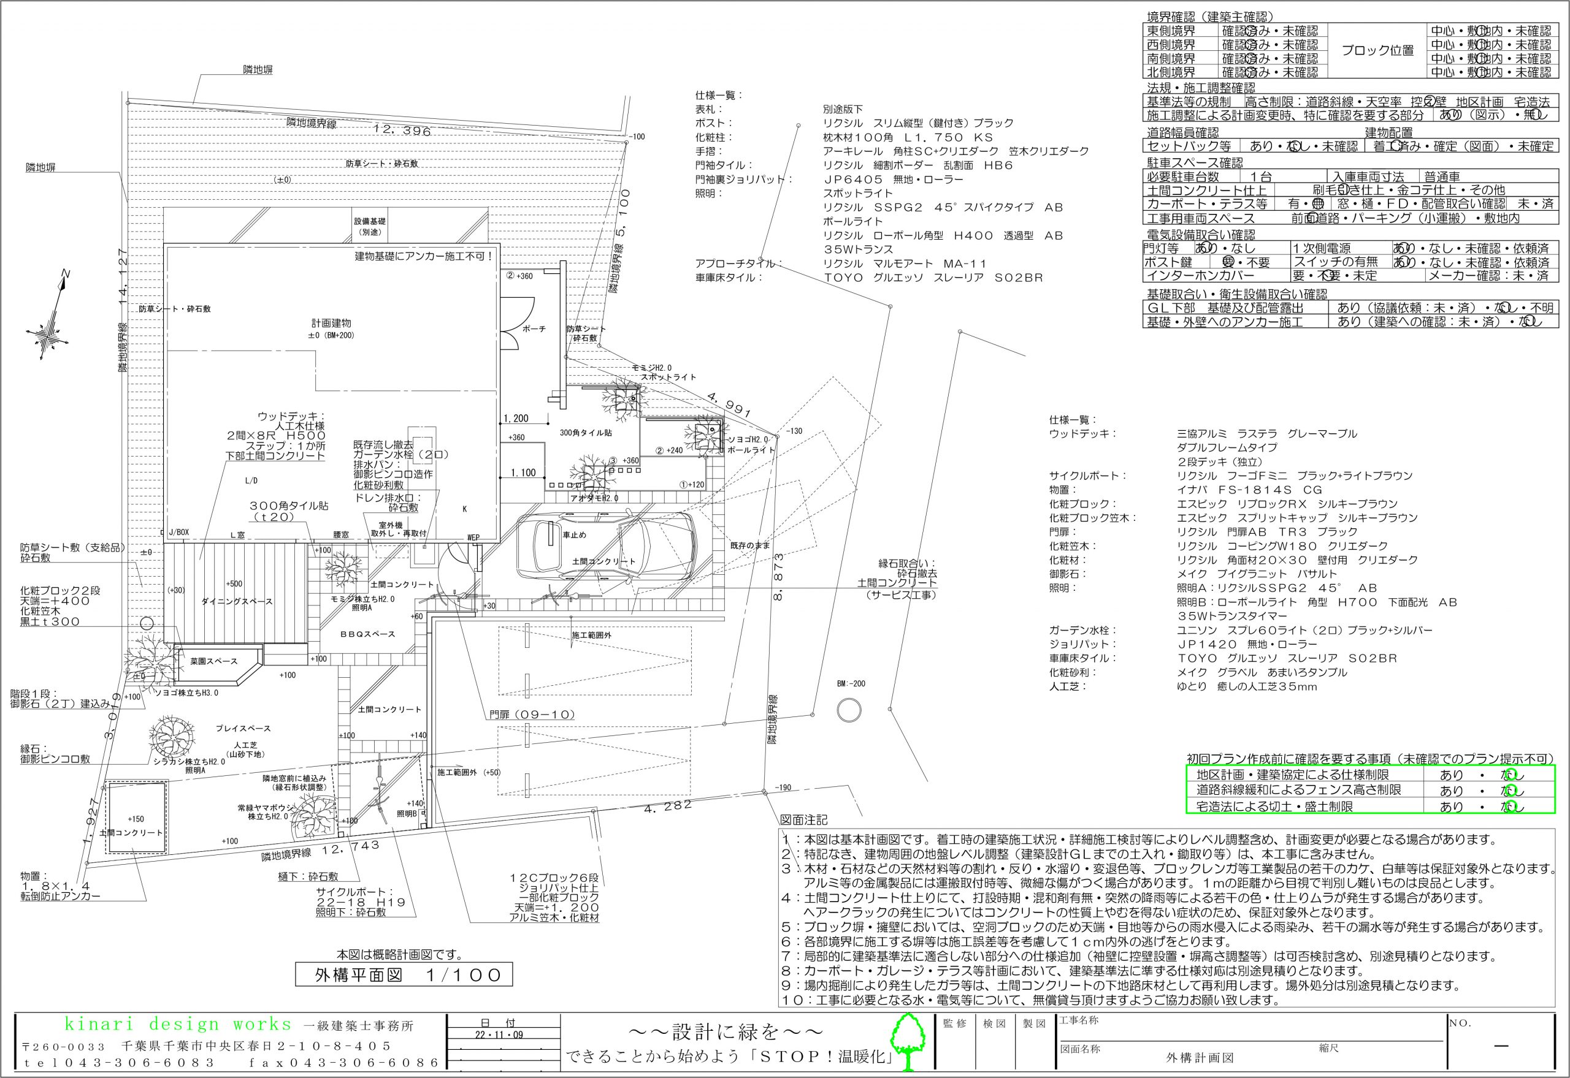Image resolution: width=1570 pixels, height=1078 pixels.
Task: Click the アオダモH2.0 plant label
Action: tap(594, 498)
